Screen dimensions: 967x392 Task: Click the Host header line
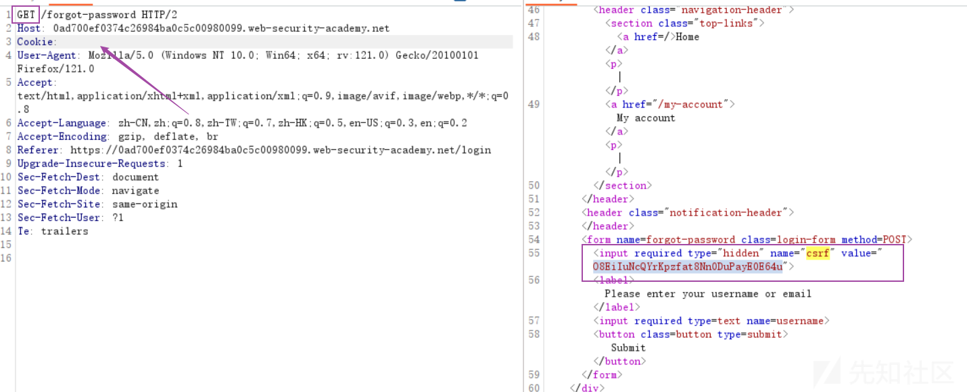[x=204, y=28]
